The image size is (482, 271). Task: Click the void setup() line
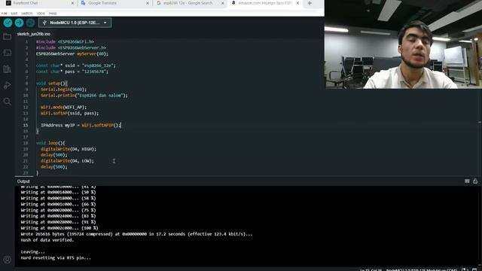(52, 84)
